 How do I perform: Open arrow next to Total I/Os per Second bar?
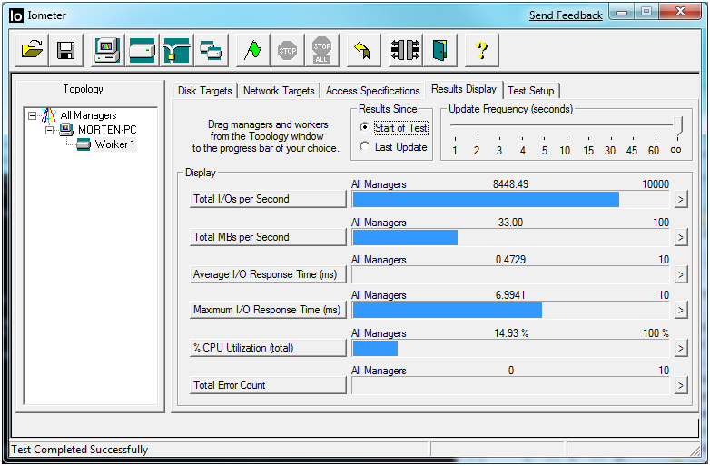[x=681, y=199]
